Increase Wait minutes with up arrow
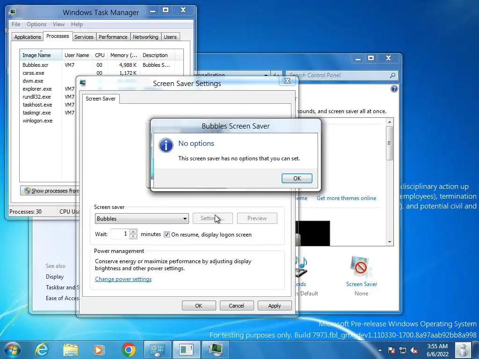The image size is (479, 359). click(x=133, y=231)
